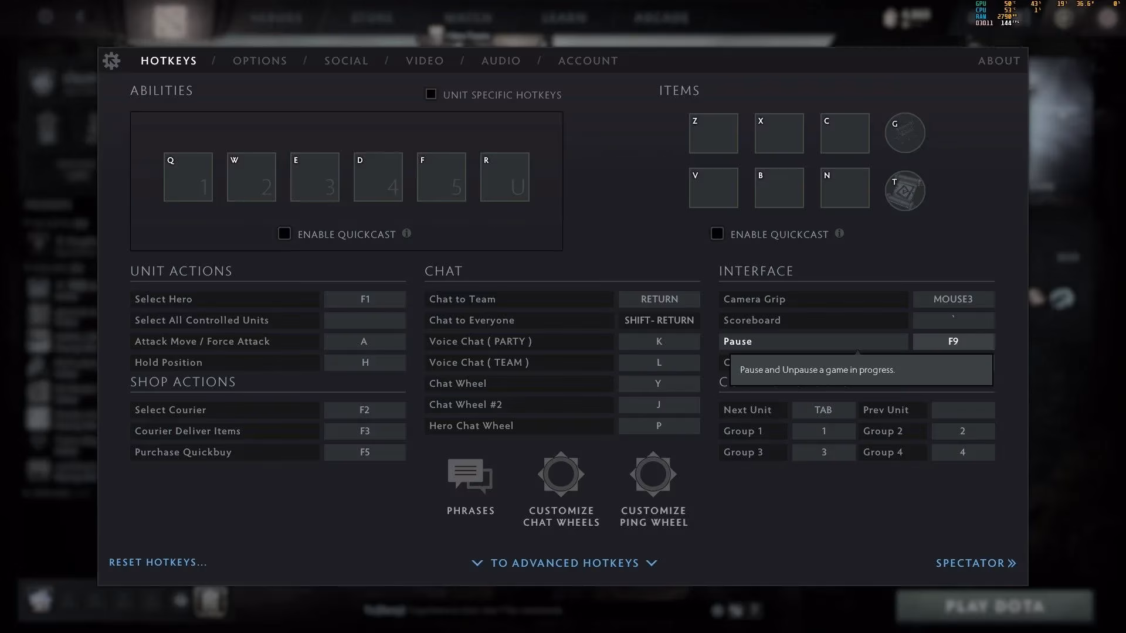Click the Pause hotkey field showing F9

pyautogui.click(x=953, y=341)
